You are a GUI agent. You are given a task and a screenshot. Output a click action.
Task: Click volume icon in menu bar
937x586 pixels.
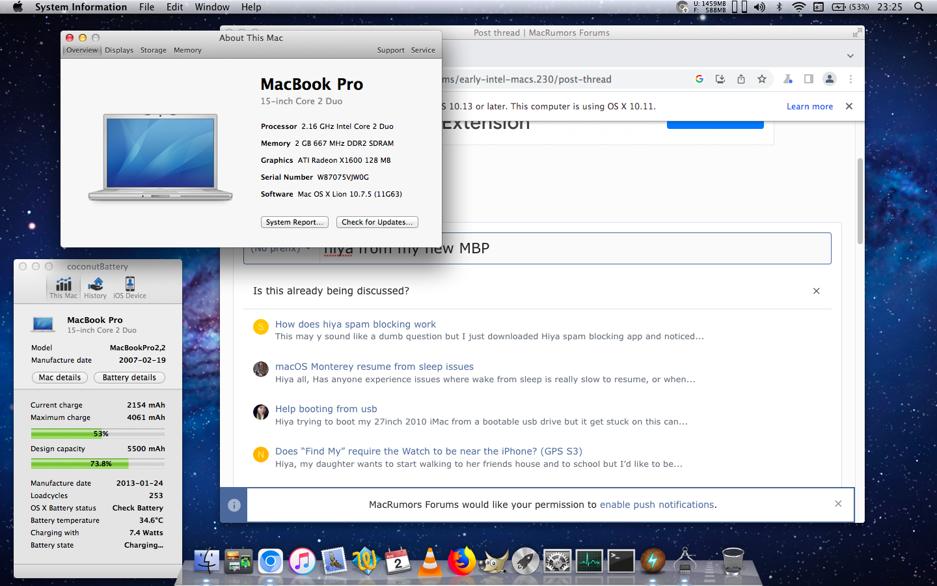759,7
